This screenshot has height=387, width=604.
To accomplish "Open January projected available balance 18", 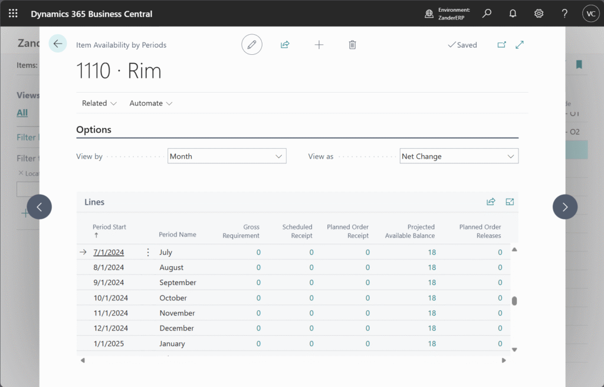I will 432,343.
